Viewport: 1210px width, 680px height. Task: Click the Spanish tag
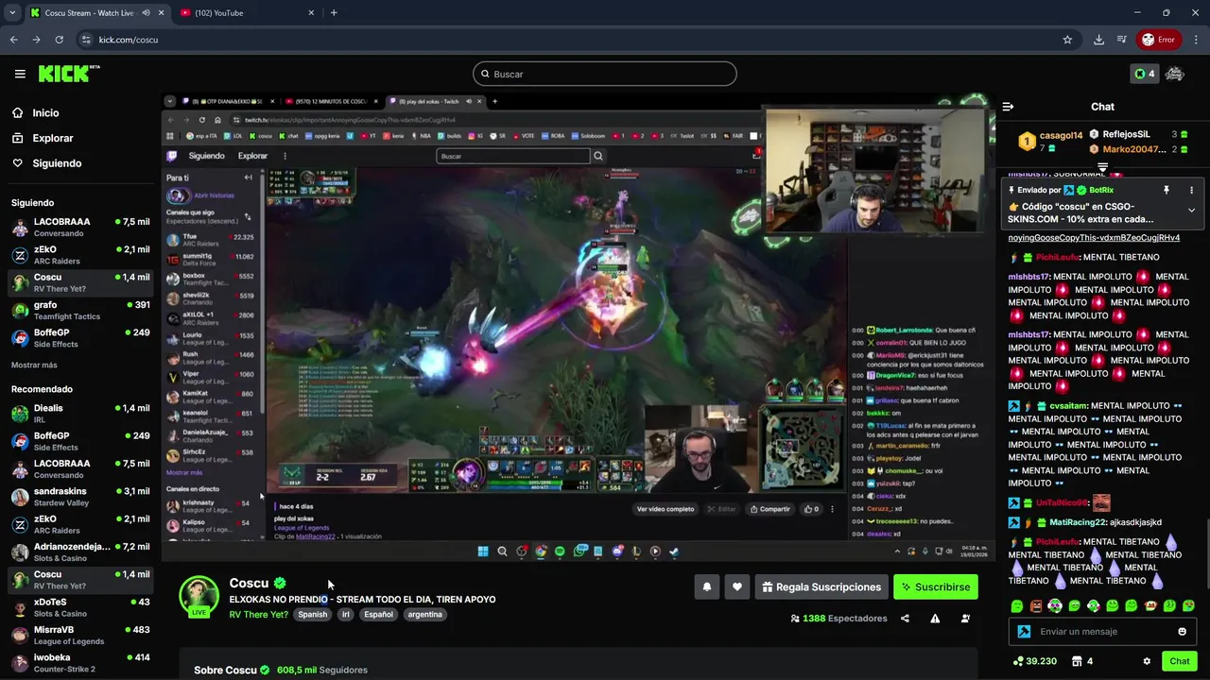pyautogui.click(x=312, y=615)
